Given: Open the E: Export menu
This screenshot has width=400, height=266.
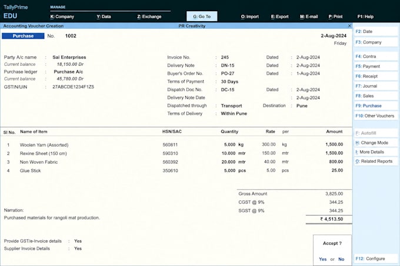Looking at the screenshot, I should click(x=279, y=16).
